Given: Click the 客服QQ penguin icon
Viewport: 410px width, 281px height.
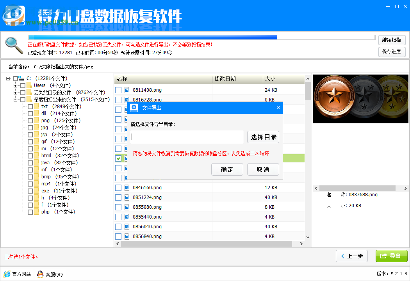Looking at the screenshot, I should click(x=39, y=274).
